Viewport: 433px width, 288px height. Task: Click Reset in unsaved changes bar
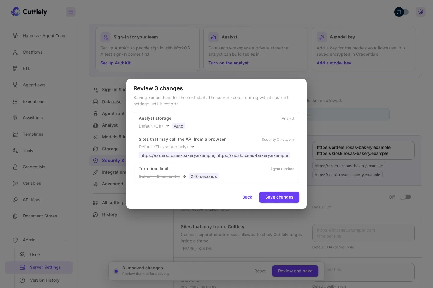tap(260, 271)
